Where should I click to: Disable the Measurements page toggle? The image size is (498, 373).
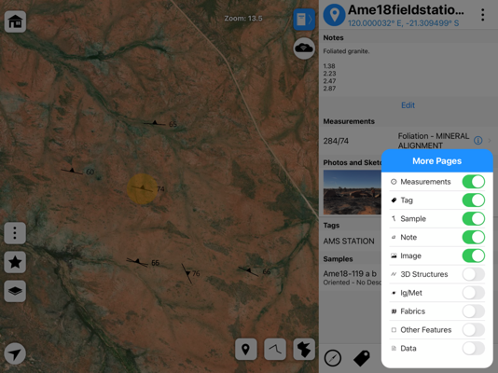[x=474, y=182]
